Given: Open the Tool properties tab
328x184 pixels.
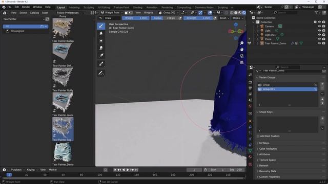Looking at the screenshot, I should [x=250, y=75].
